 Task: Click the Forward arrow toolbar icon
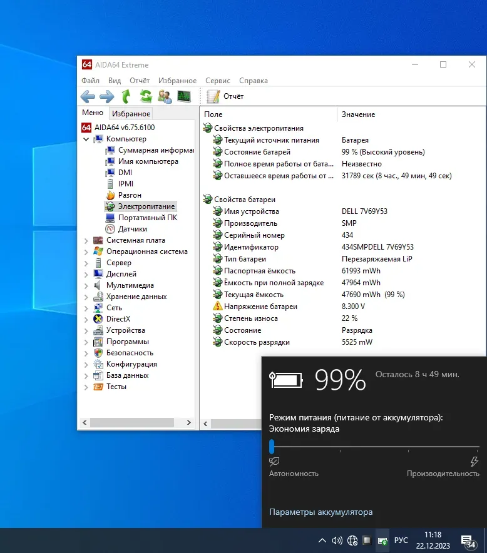(107, 96)
